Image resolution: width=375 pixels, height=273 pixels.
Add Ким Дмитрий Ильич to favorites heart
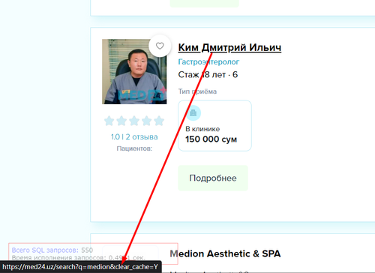[x=160, y=46]
